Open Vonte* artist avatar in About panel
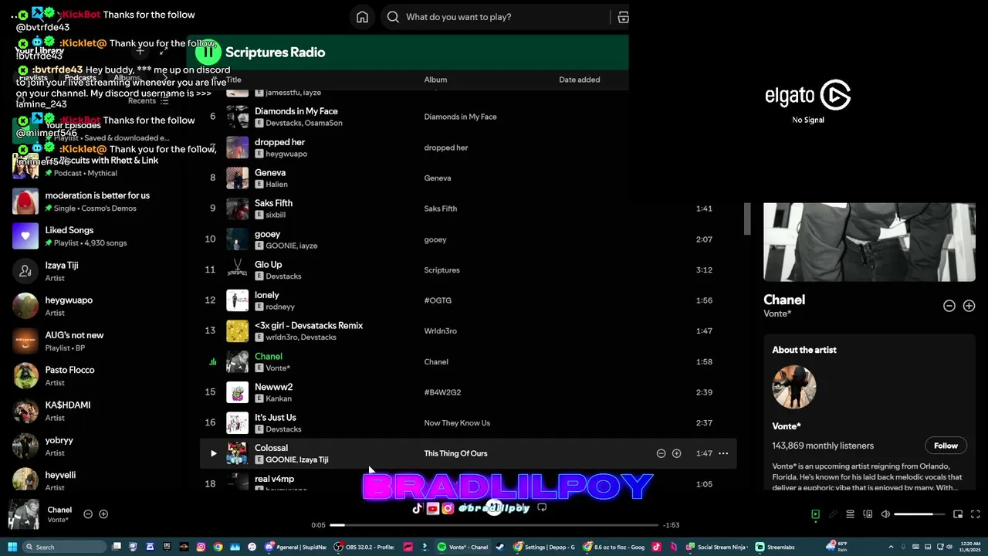Screen dimensions: 988x556 tap(794, 387)
